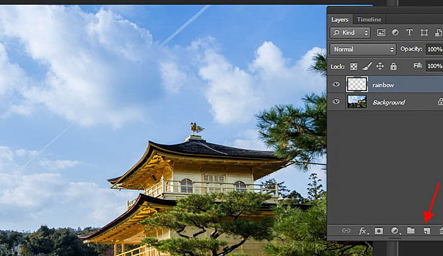This screenshot has height=256, width=443.
Task: Hide the Background layer
Action: [336, 102]
